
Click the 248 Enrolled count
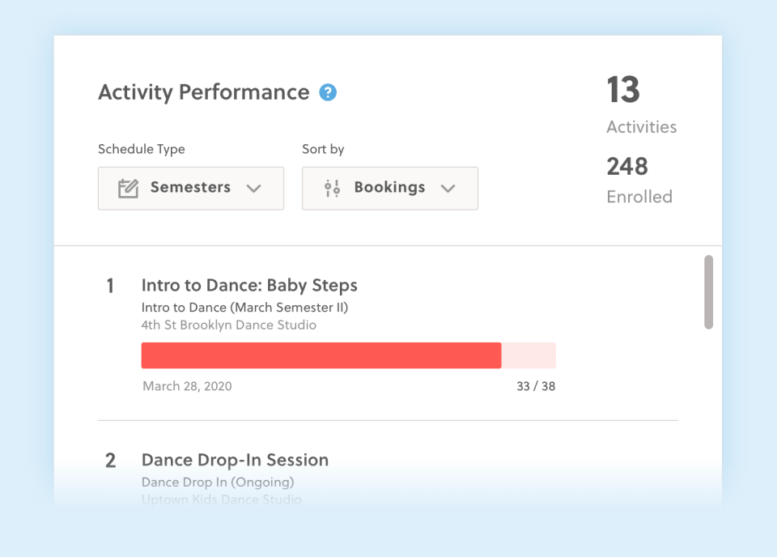click(x=627, y=167)
